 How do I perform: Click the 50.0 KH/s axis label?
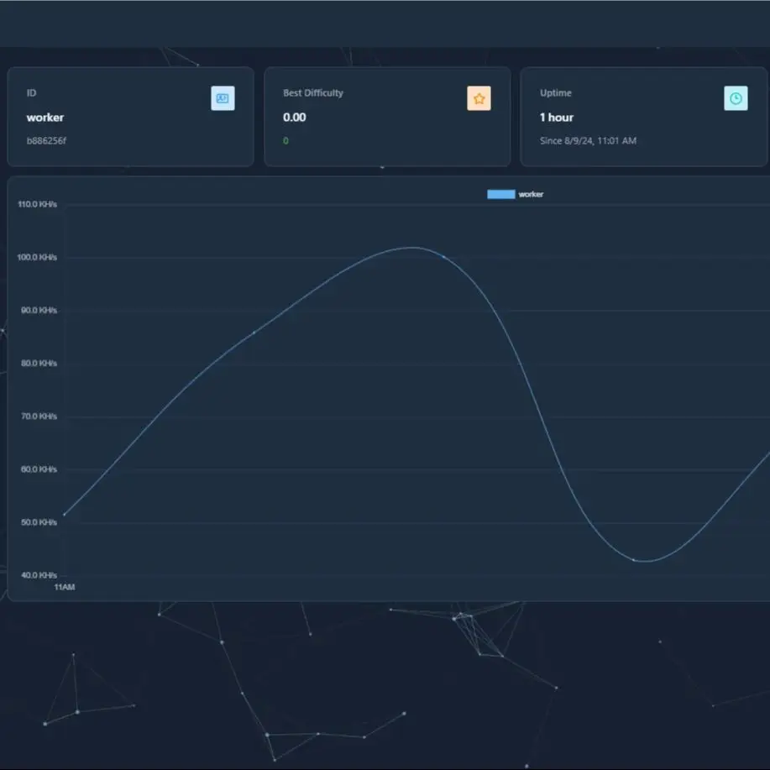[x=39, y=522]
